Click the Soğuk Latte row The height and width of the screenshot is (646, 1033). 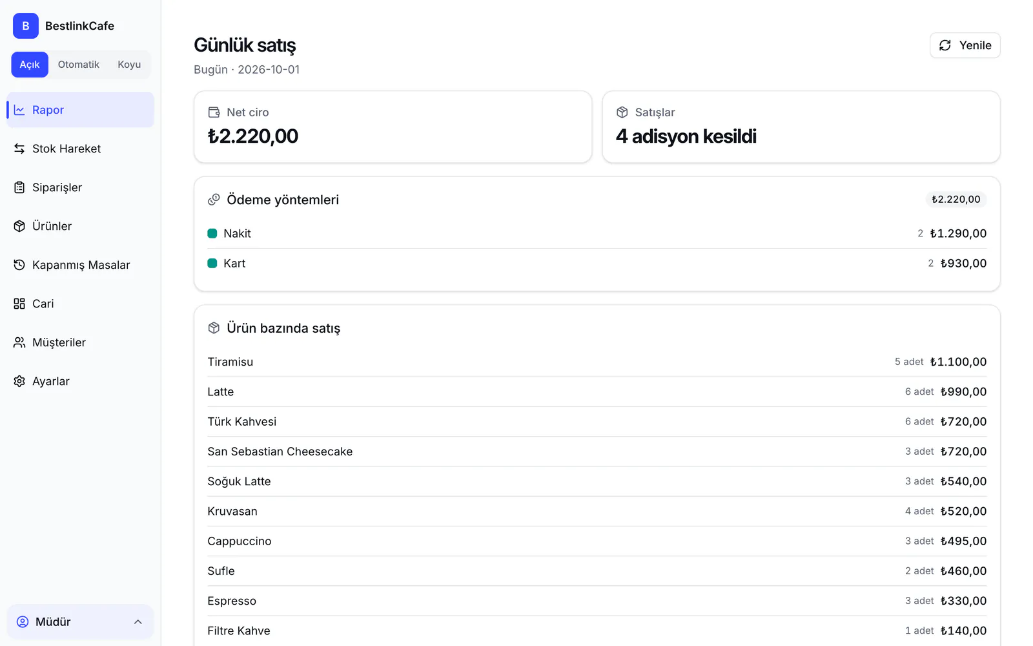pyautogui.click(x=597, y=481)
